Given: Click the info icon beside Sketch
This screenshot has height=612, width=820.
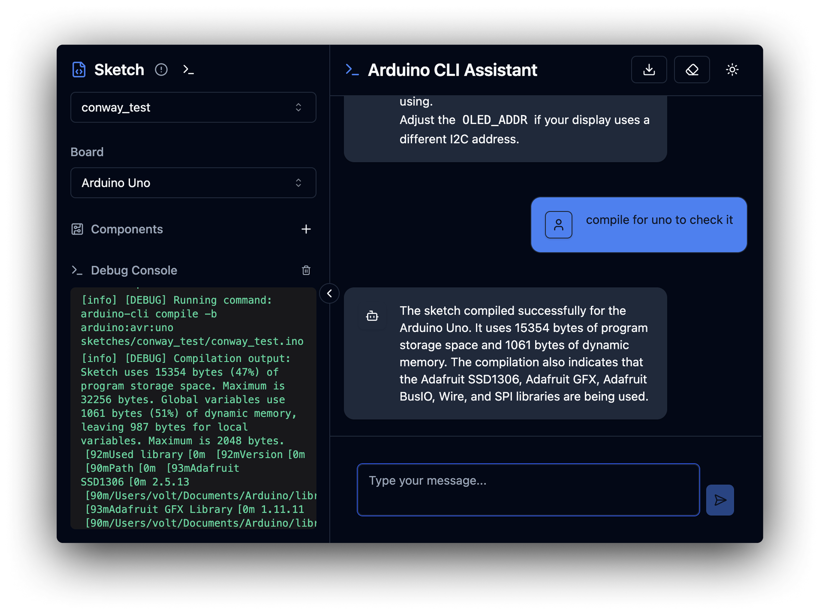Looking at the screenshot, I should click(161, 70).
